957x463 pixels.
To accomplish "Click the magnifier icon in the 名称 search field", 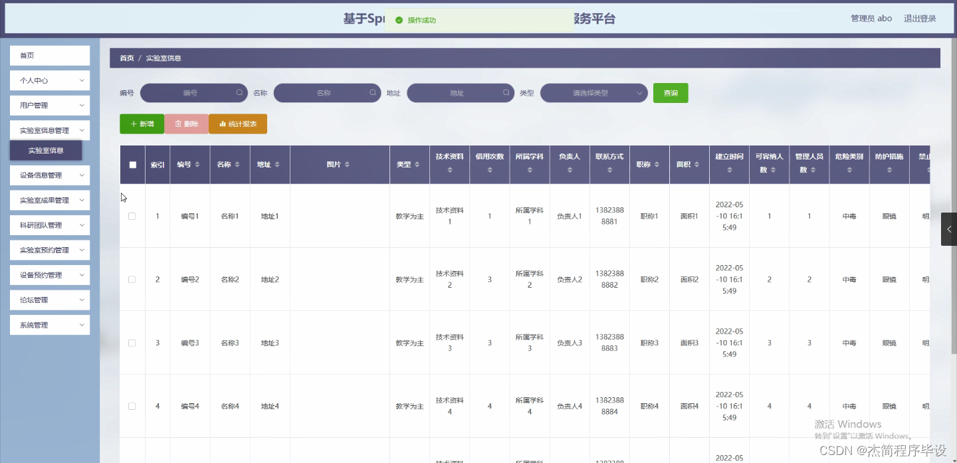I will click(373, 92).
